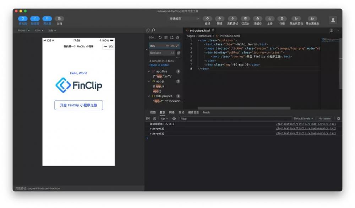Click the 预览 preview icon
The height and width of the screenshot is (208, 355).
click(220, 18)
